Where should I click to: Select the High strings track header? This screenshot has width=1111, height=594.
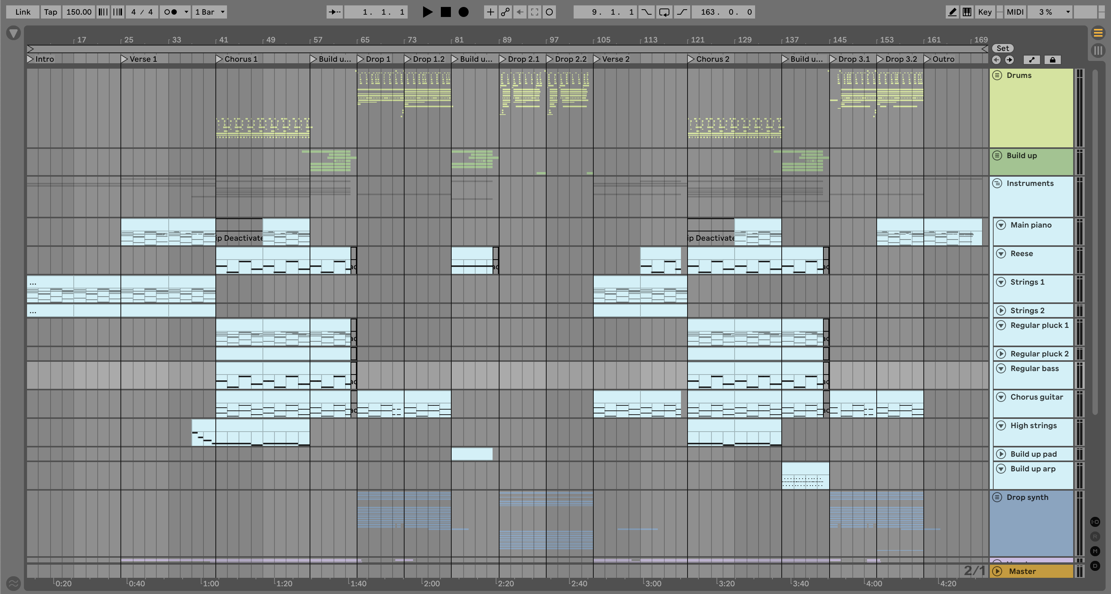1033,432
